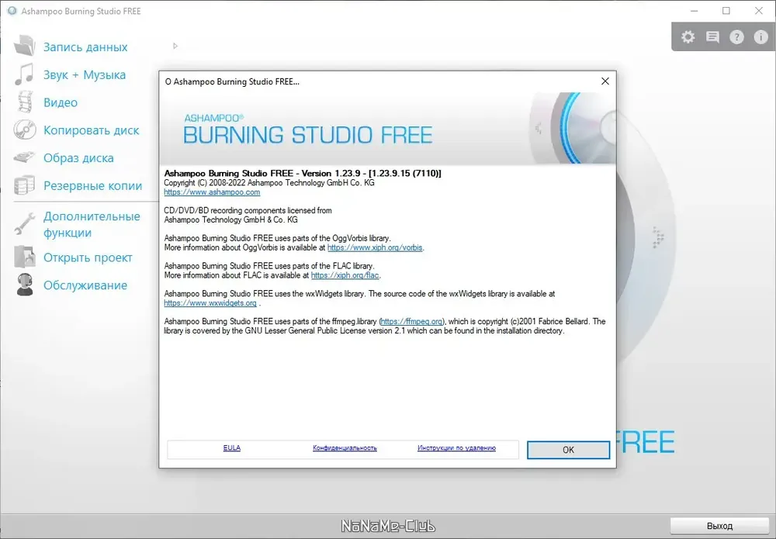Open the xiph.org/flac link
Image resolution: width=776 pixels, height=539 pixels.
[x=345, y=275]
